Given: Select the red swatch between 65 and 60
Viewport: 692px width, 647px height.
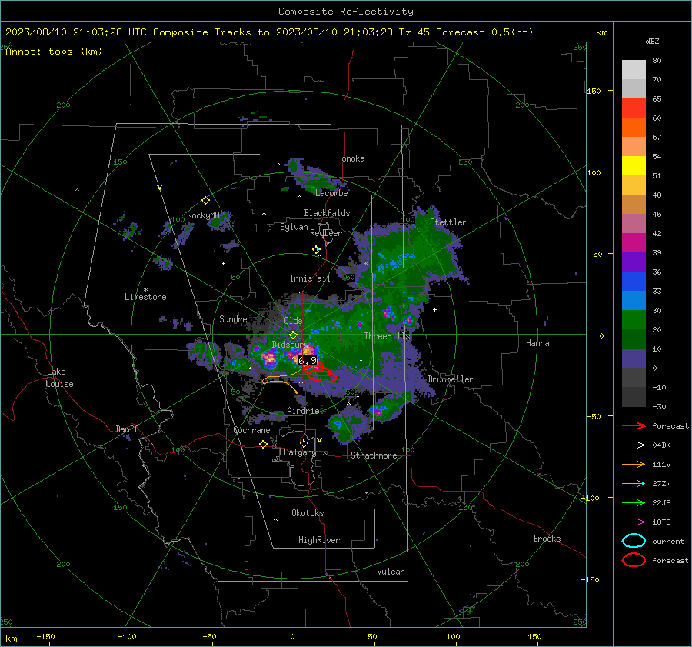Looking at the screenshot, I should point(634,108).
